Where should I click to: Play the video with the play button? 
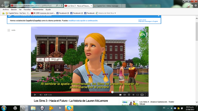(x=35, y=95)
